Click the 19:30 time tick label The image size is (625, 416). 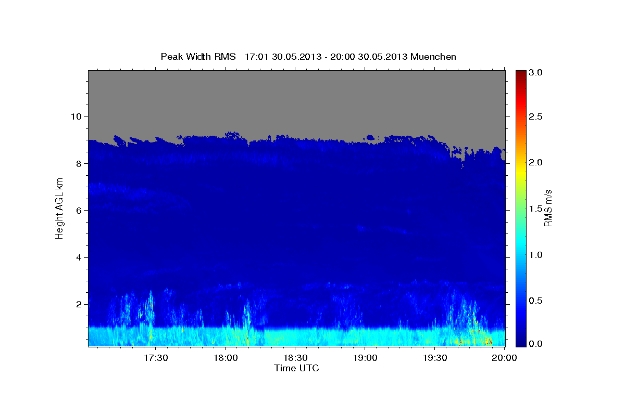point(435,358)
